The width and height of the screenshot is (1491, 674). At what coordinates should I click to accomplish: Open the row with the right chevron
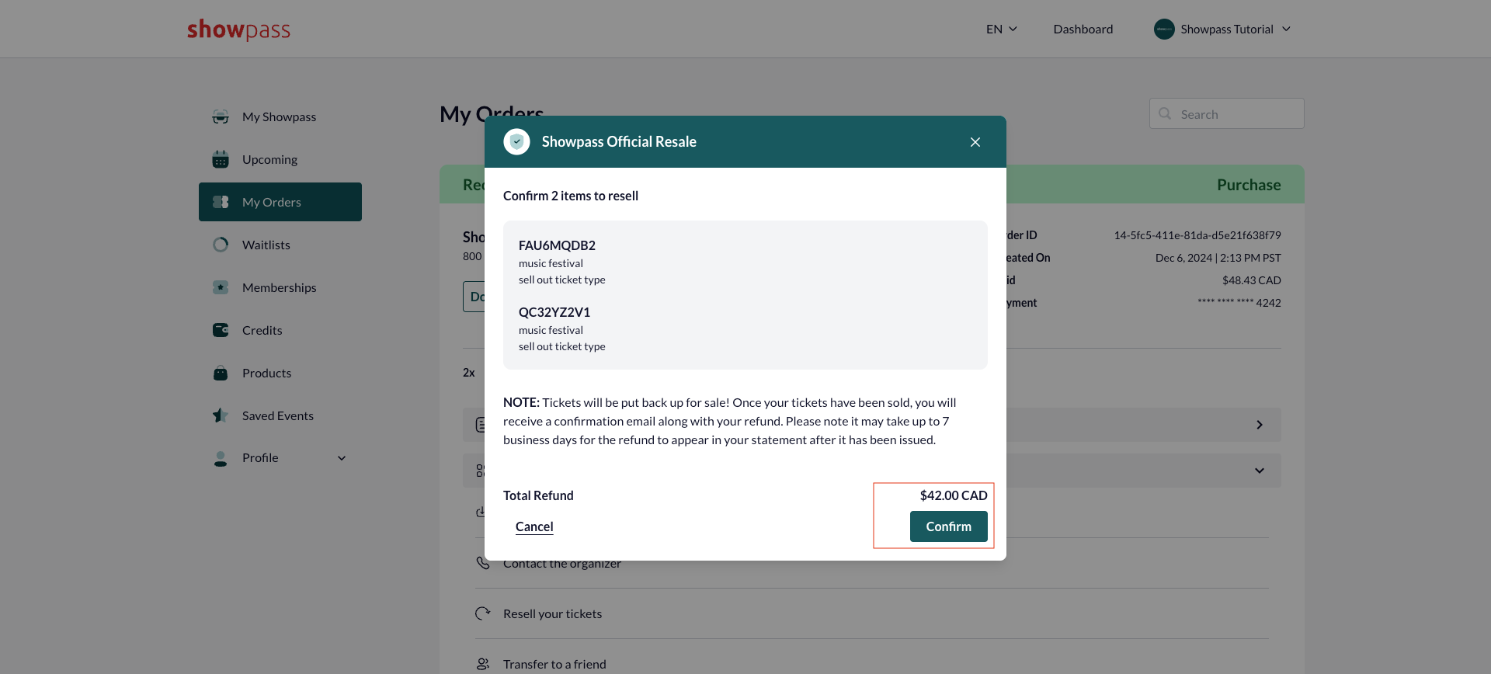click(1260, 425)
